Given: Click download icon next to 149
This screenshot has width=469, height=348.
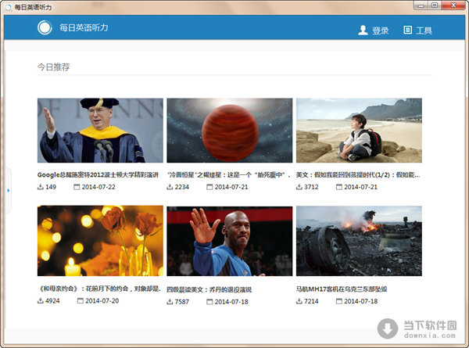Looking at the screenshot, I should [x=41, y=187].
